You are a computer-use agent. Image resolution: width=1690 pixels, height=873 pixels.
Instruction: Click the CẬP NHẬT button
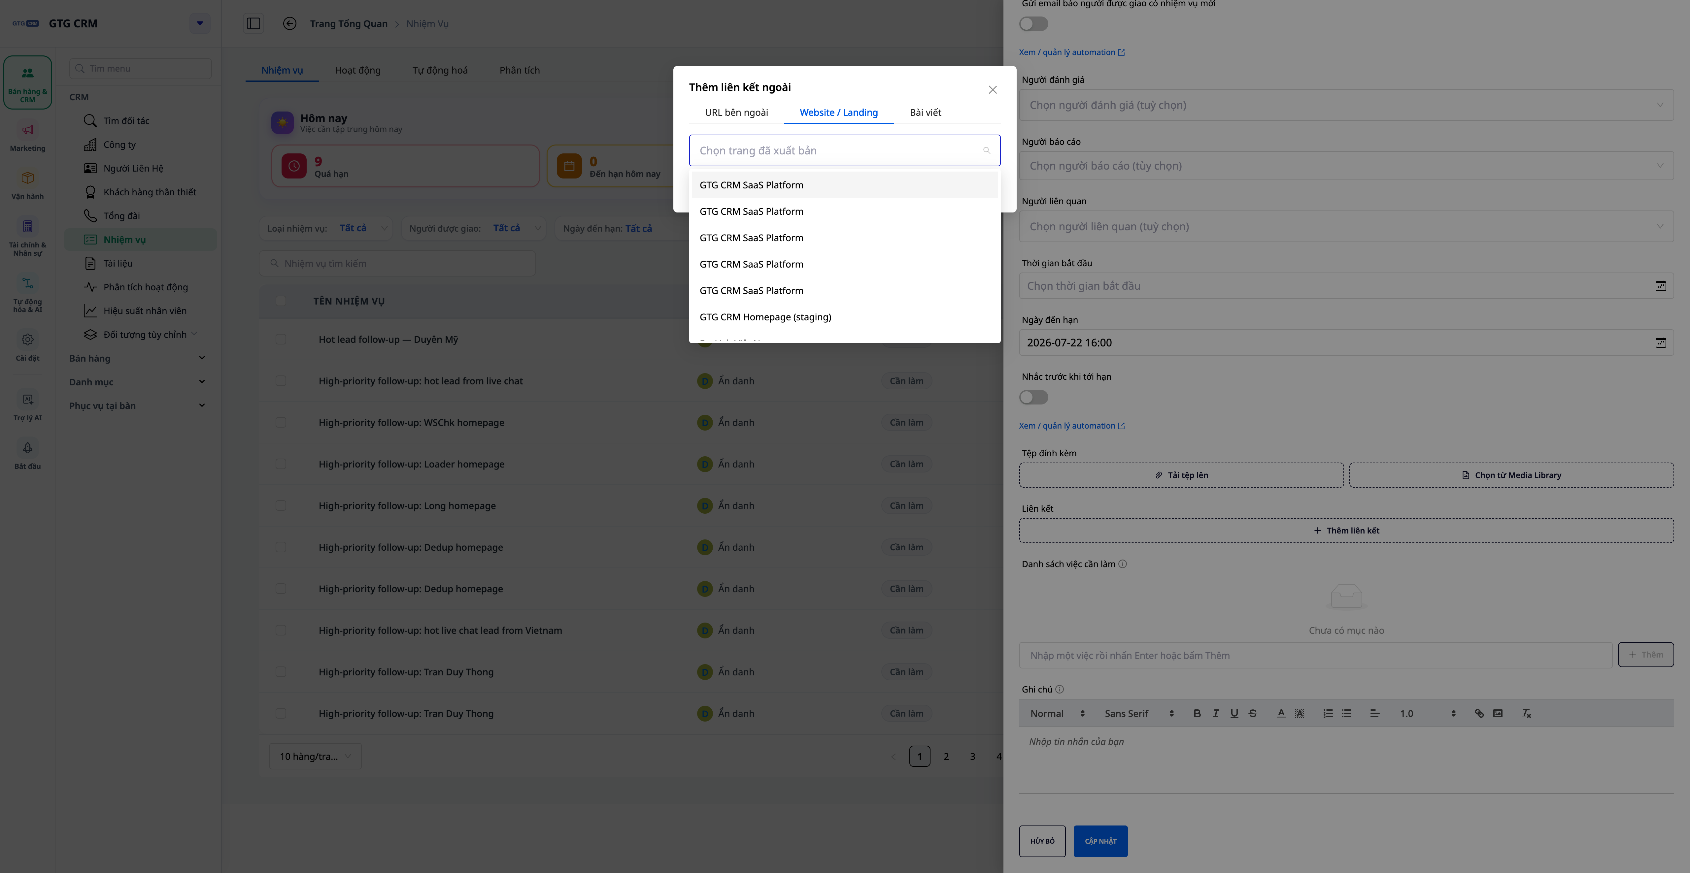point(1100,841)
